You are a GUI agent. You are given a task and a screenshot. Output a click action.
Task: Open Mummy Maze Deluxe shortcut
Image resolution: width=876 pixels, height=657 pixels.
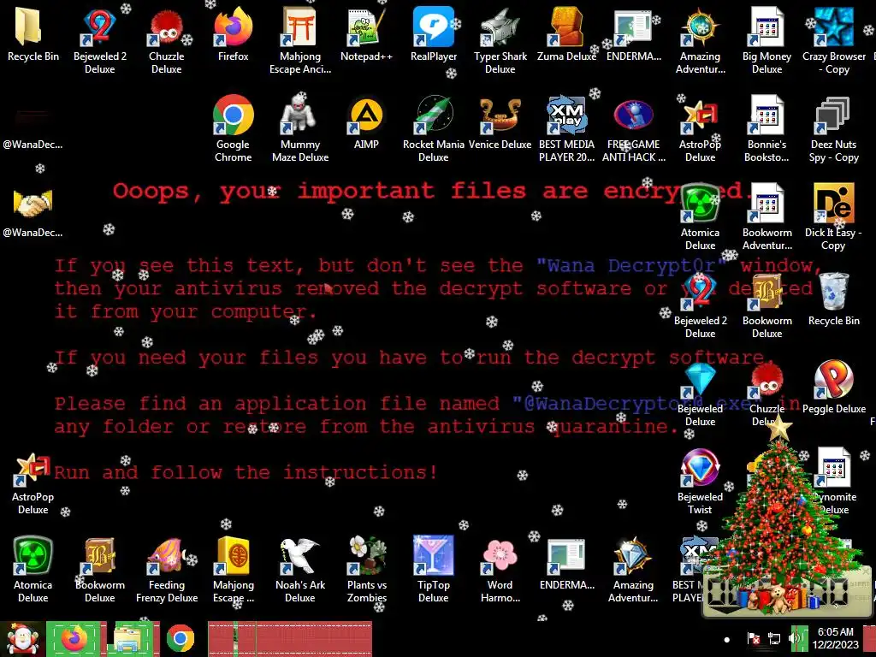click(x=300, y=128)
